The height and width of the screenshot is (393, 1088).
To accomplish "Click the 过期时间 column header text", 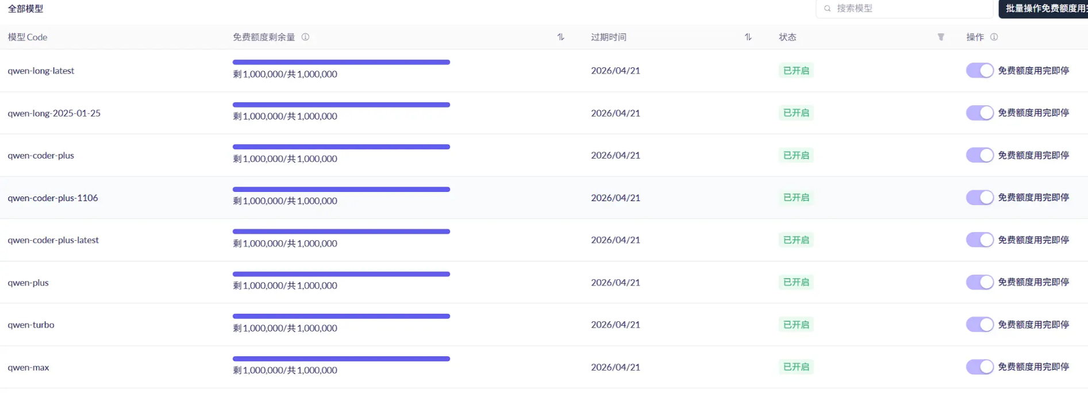I will pos(609,37).
